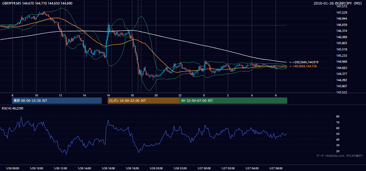Click the 1/26 10:00 date label
Viewport: 366px width, 171px height.
[36, 168]
